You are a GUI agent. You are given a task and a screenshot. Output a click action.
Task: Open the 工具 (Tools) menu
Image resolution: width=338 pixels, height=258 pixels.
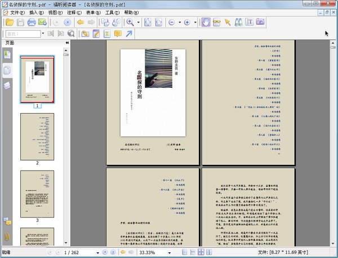112,12
